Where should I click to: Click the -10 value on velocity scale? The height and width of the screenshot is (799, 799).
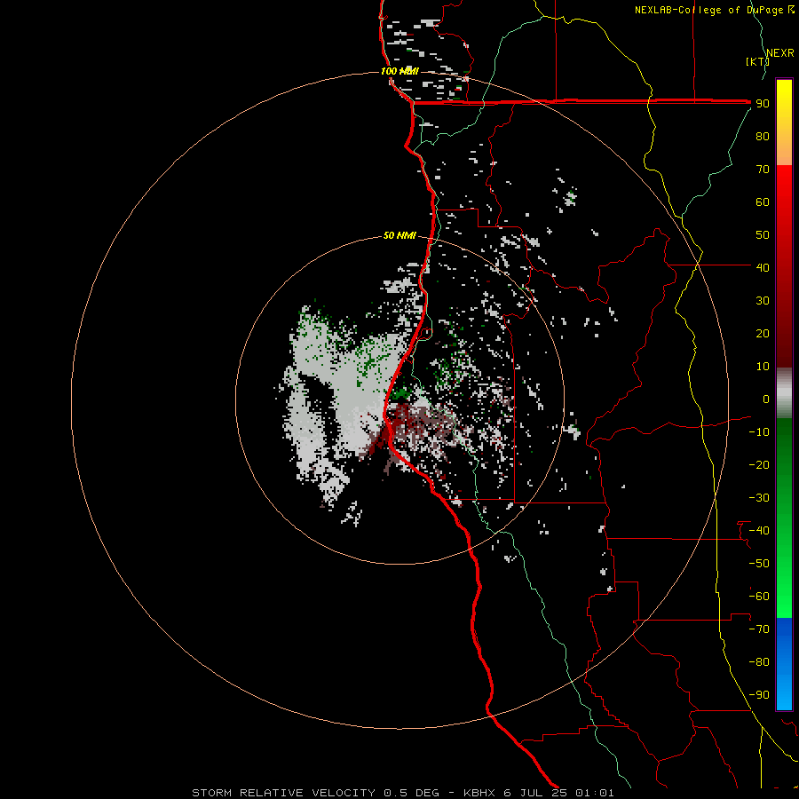(759, 432)
